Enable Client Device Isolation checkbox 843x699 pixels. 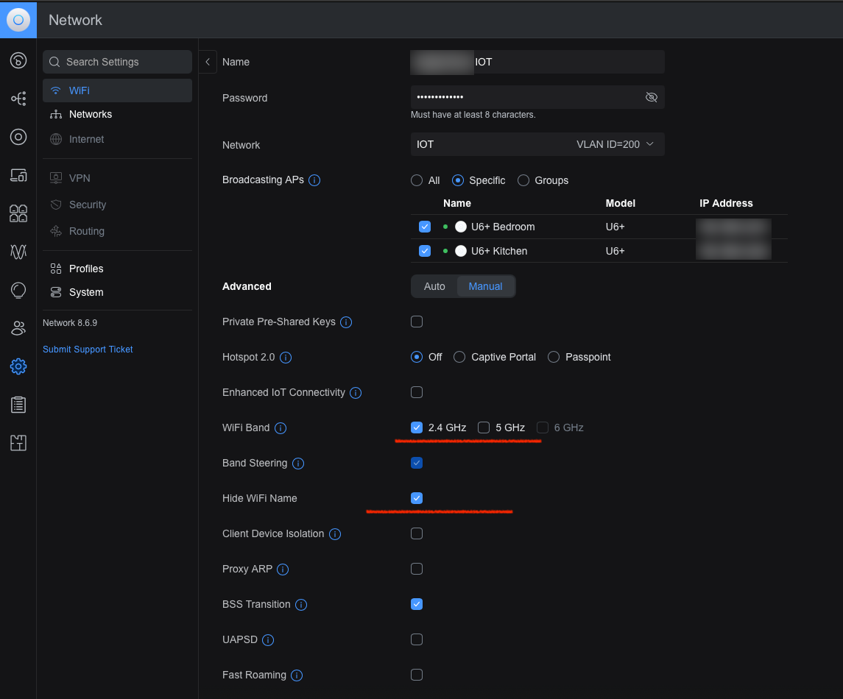click(417, 533)
